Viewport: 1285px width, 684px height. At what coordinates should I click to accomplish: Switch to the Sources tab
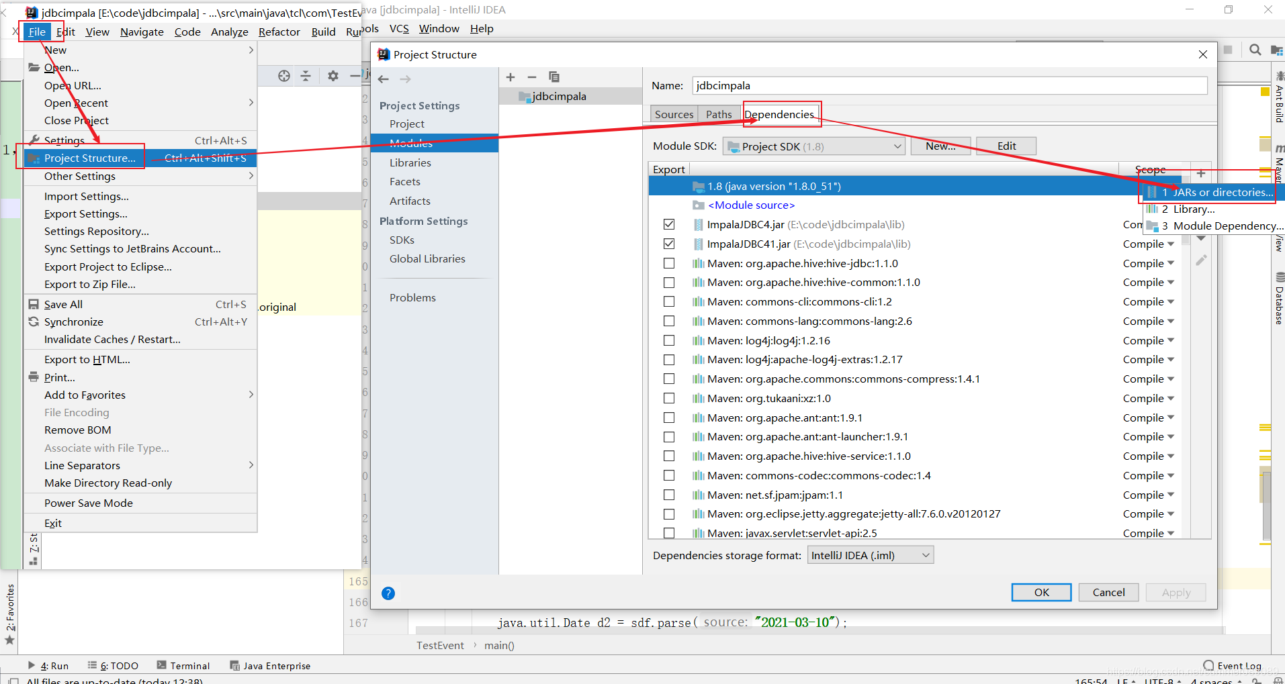click(x=674, y=114)
